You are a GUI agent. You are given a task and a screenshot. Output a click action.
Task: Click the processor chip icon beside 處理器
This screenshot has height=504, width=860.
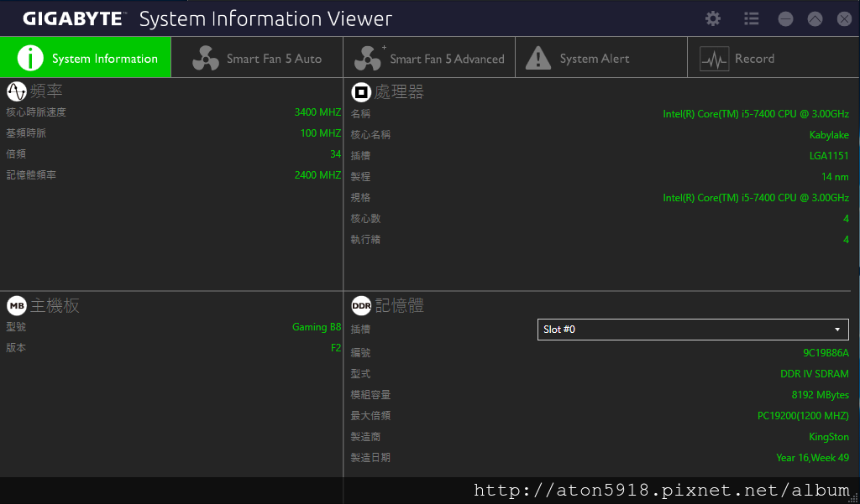361,92
